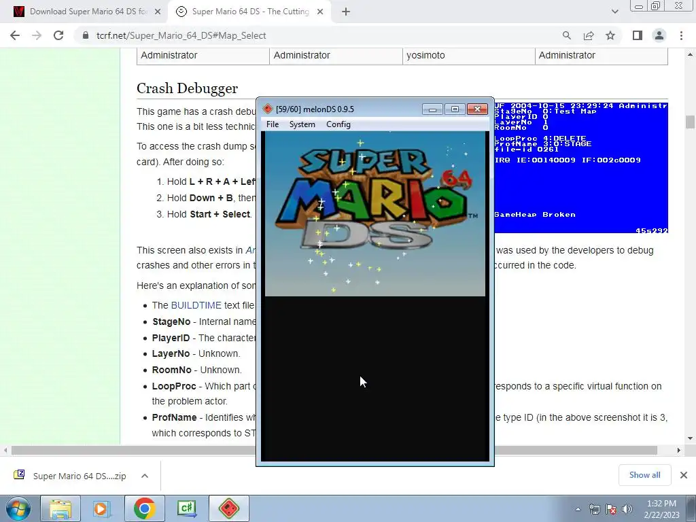Open the Chrome profile avatar
Image resolution: width=696 pixels, height=522 pixels.
click(x=659, y=35)
